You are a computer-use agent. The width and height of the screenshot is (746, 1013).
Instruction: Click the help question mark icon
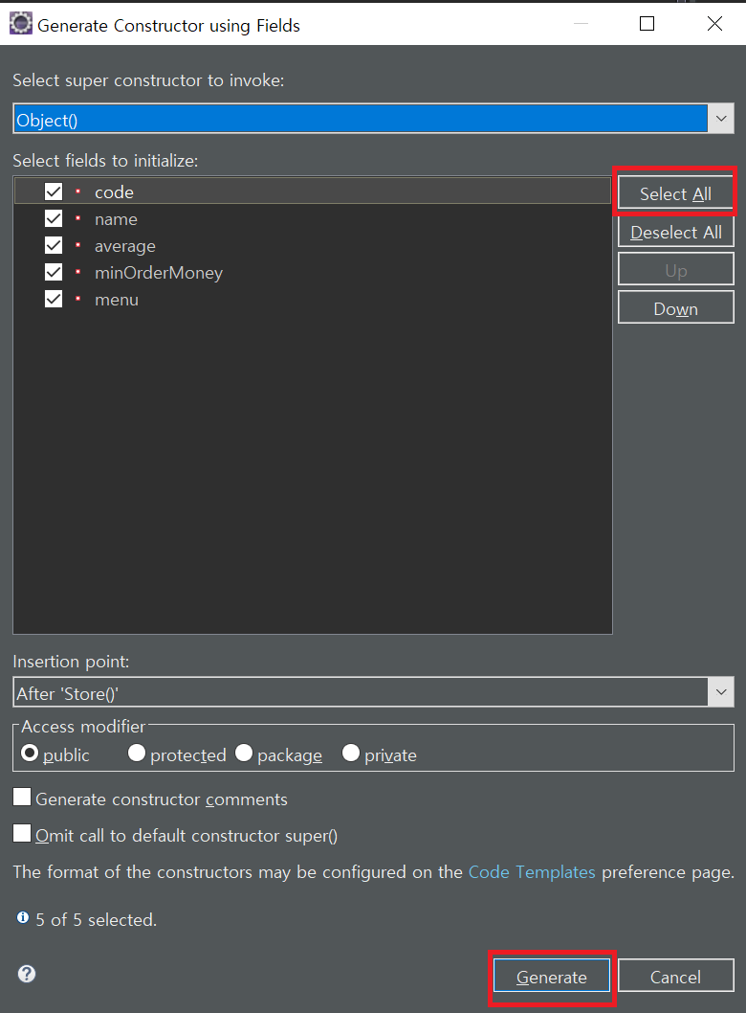click(27, 974)
